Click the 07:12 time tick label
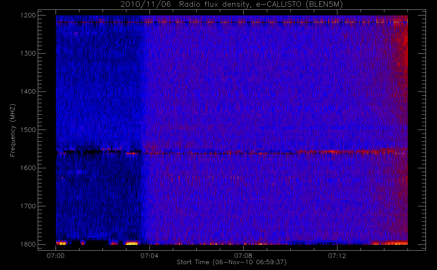The width and height of the screenshot is (437, 270). [x=337, y=256]
